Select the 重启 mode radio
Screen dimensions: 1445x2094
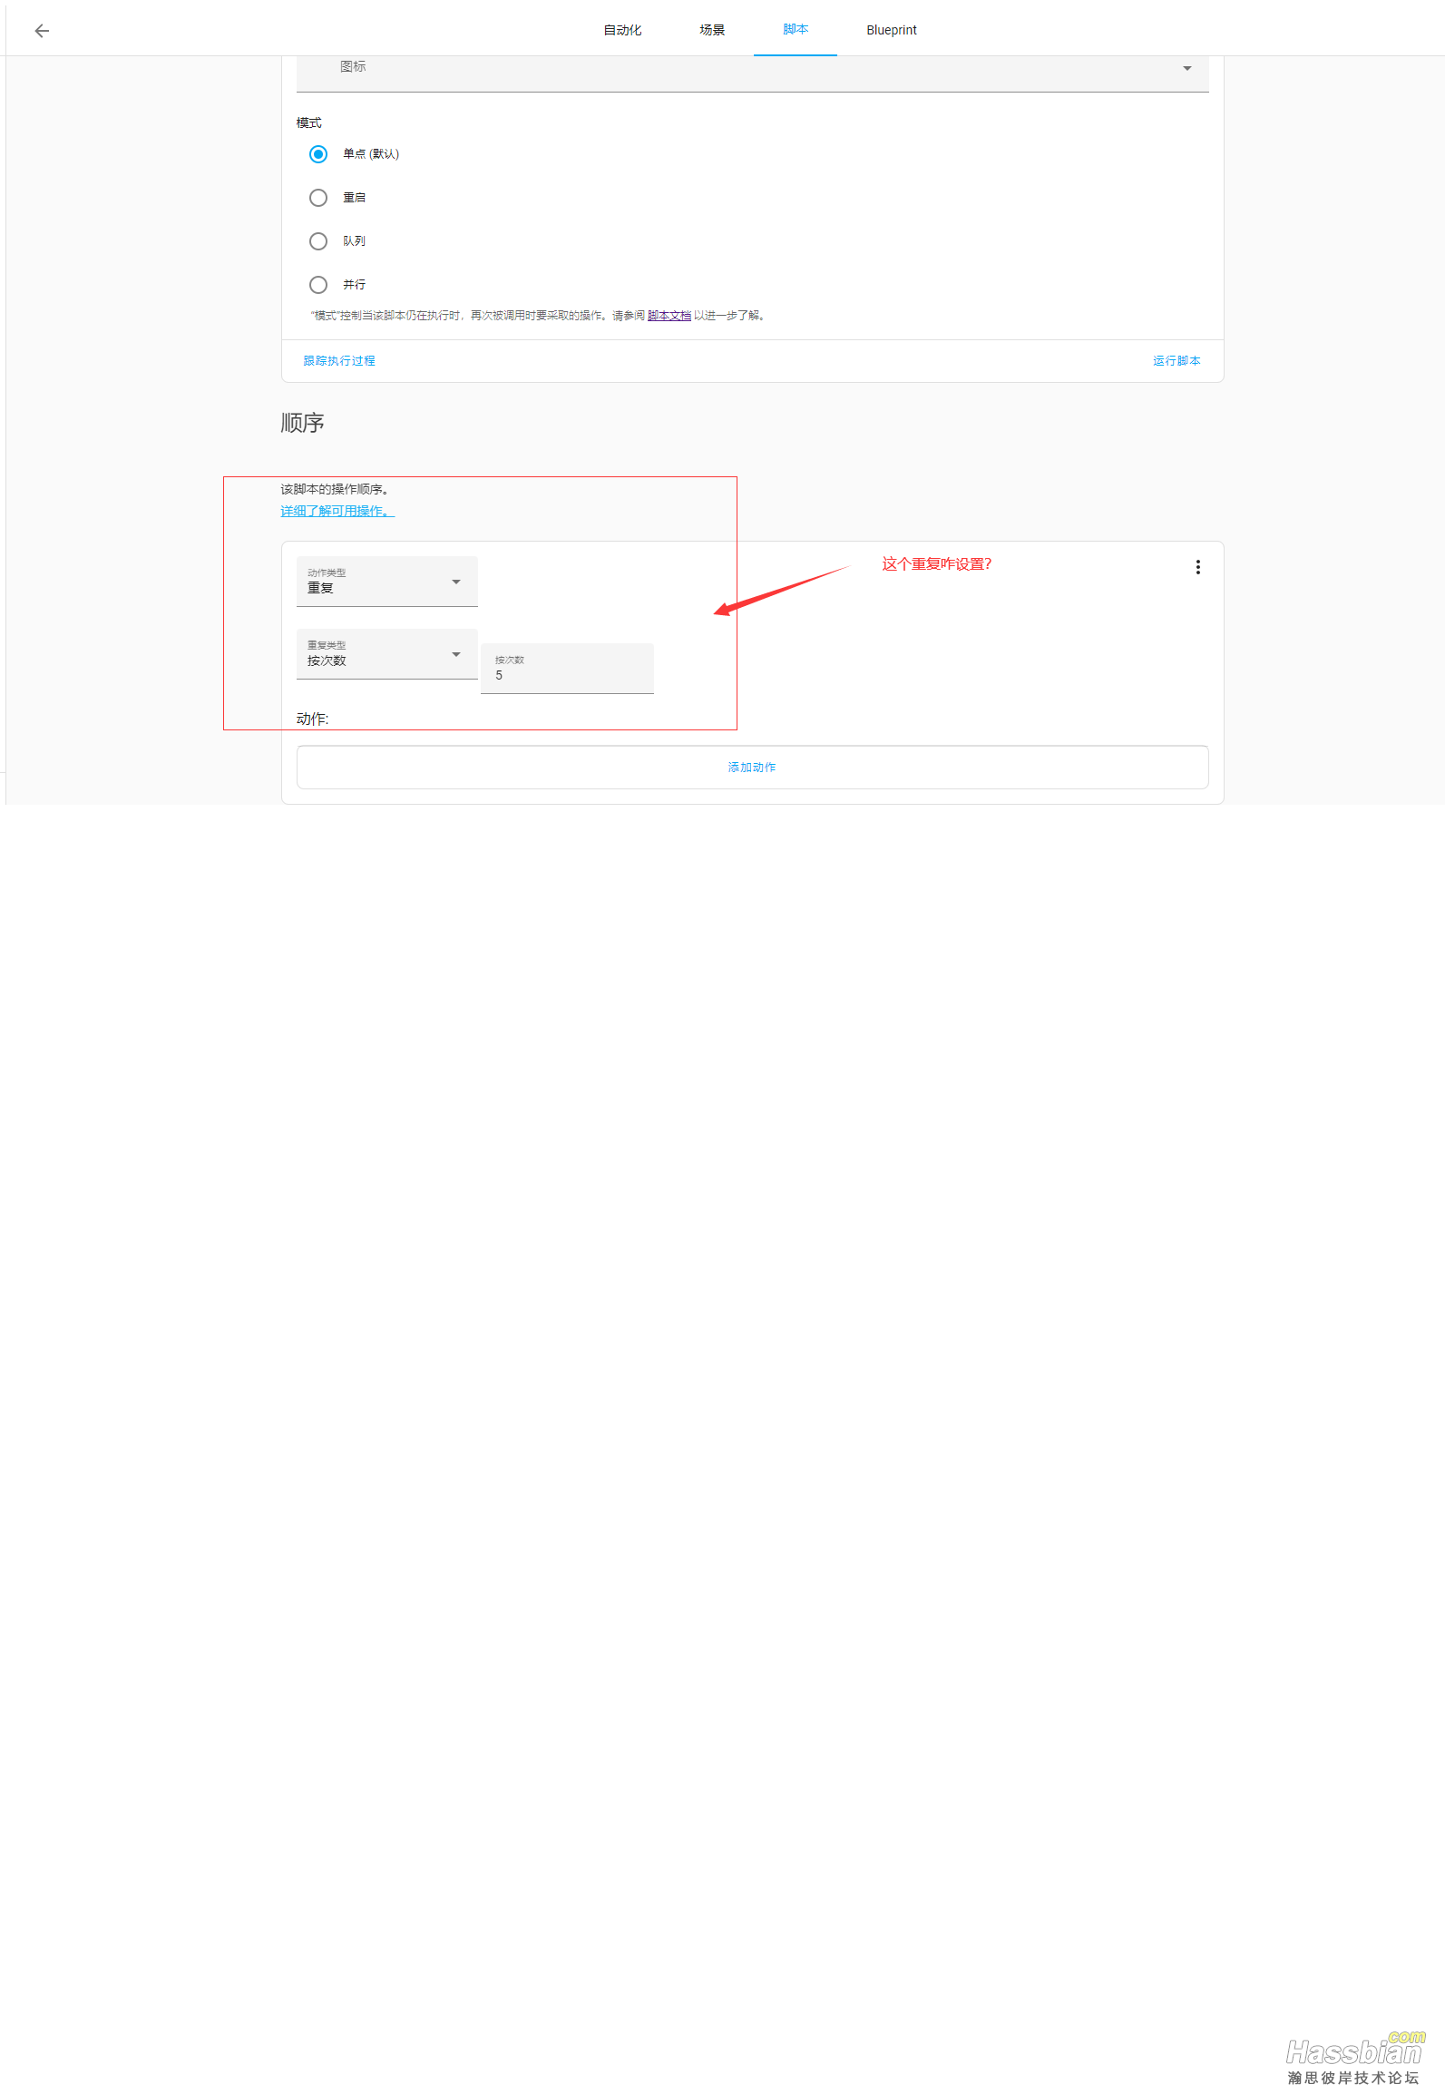tap(318, 198)
